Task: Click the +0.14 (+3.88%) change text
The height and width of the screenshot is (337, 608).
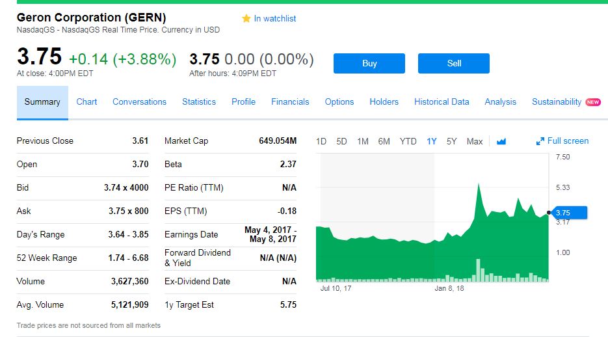Action: click(x=122, y=59)
